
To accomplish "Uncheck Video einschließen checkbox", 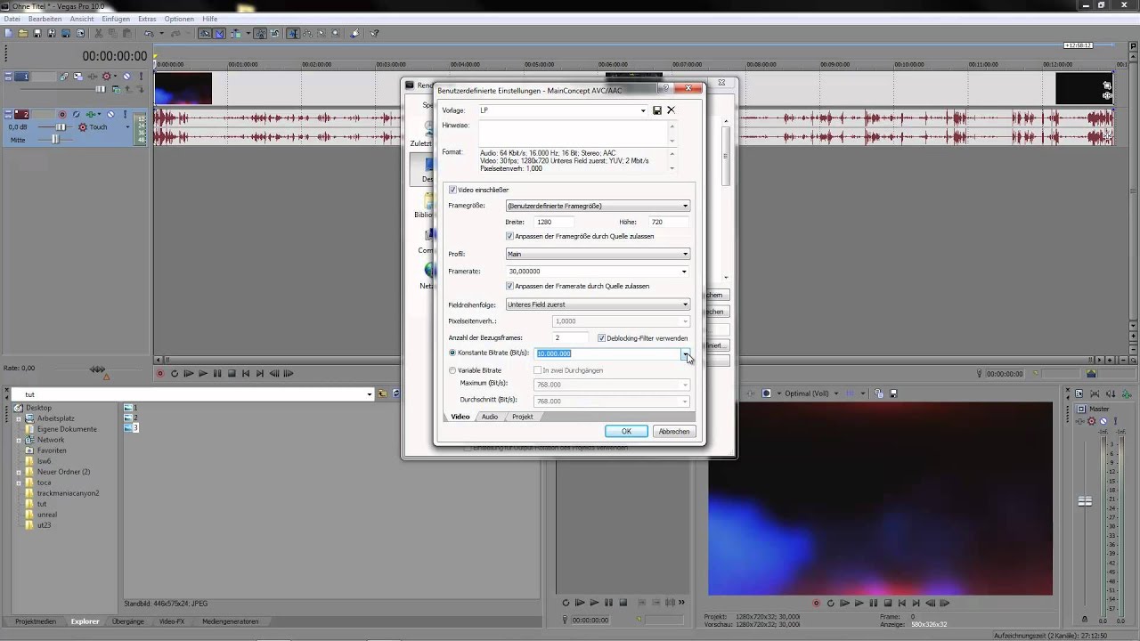I will (453, 190).
